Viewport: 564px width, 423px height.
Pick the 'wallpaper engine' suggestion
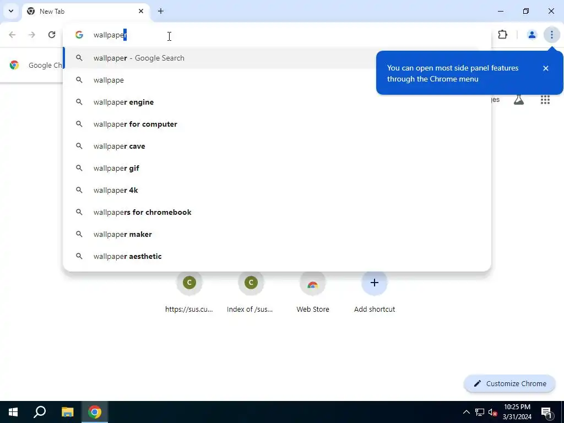pyautogui.click(x=277, y=102)
